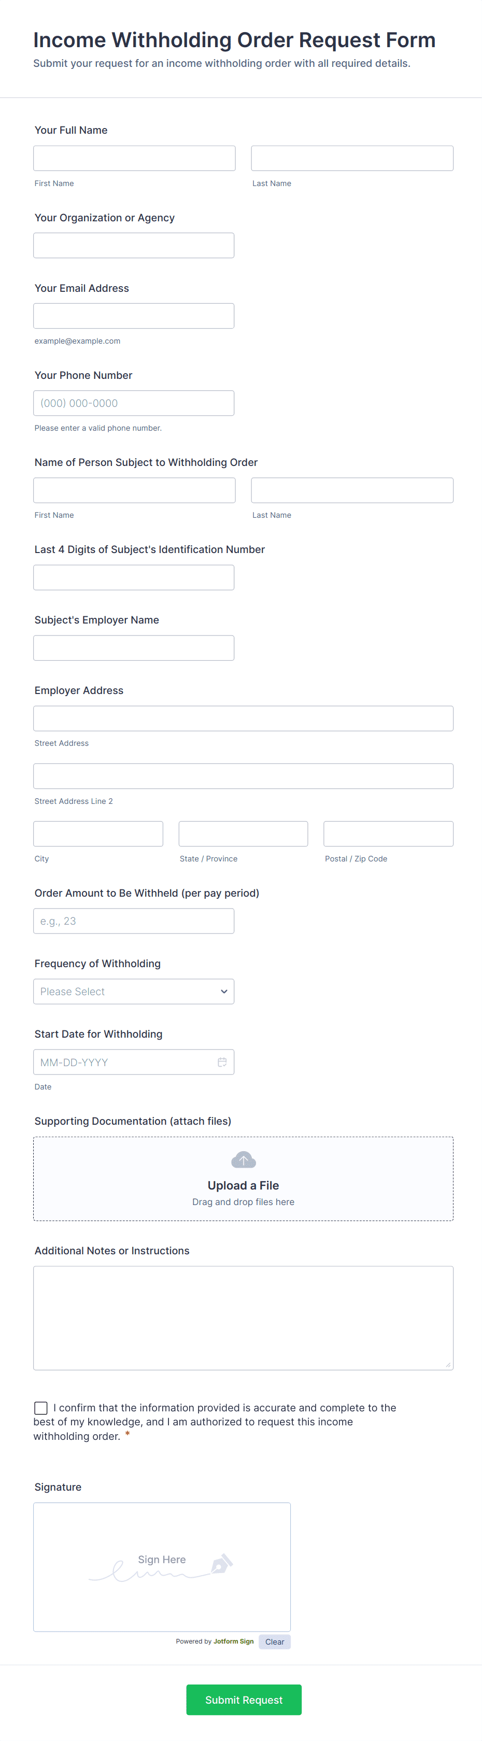Click the Postal / Zip Code field
This screenshot has width=482, height=1741.
click(x=388, y=833)
